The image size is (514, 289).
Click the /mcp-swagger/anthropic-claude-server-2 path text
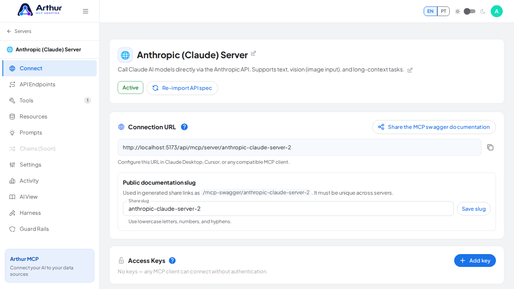point(256,193)
